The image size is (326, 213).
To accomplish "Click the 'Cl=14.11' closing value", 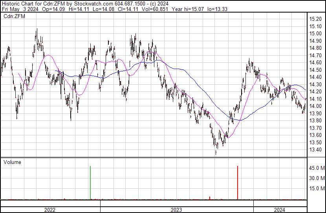I will [x=128, y=9].
